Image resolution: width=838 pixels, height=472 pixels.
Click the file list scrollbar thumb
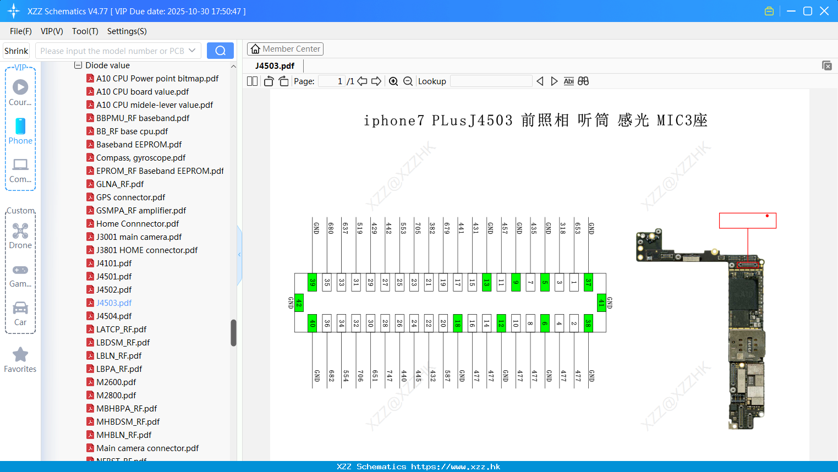click(233, 333)
